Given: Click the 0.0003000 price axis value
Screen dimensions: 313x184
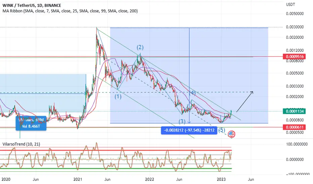Looking at the screenshot, I should pyautogui.click(x=295, y=86).
